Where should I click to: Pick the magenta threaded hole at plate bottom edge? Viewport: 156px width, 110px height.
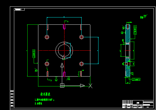[x=64, y=74]
